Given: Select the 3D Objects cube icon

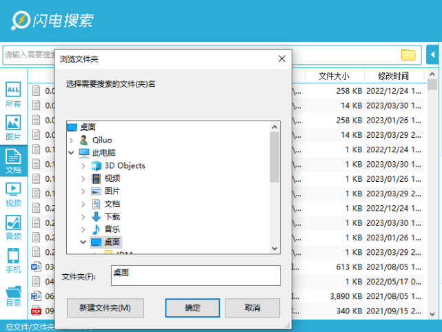Looking at the screenshot, I should [96, 165].
